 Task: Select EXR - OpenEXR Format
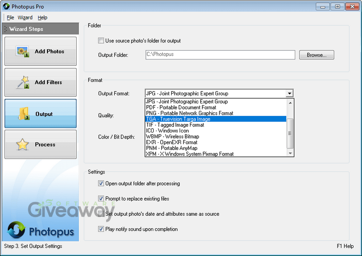(216, 142)
